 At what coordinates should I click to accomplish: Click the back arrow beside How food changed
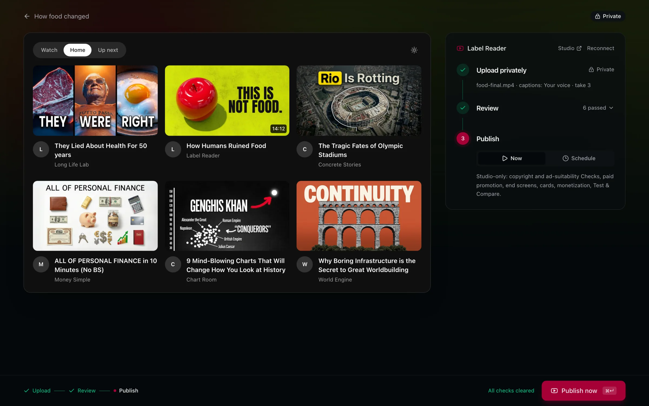tap(27, 16)
